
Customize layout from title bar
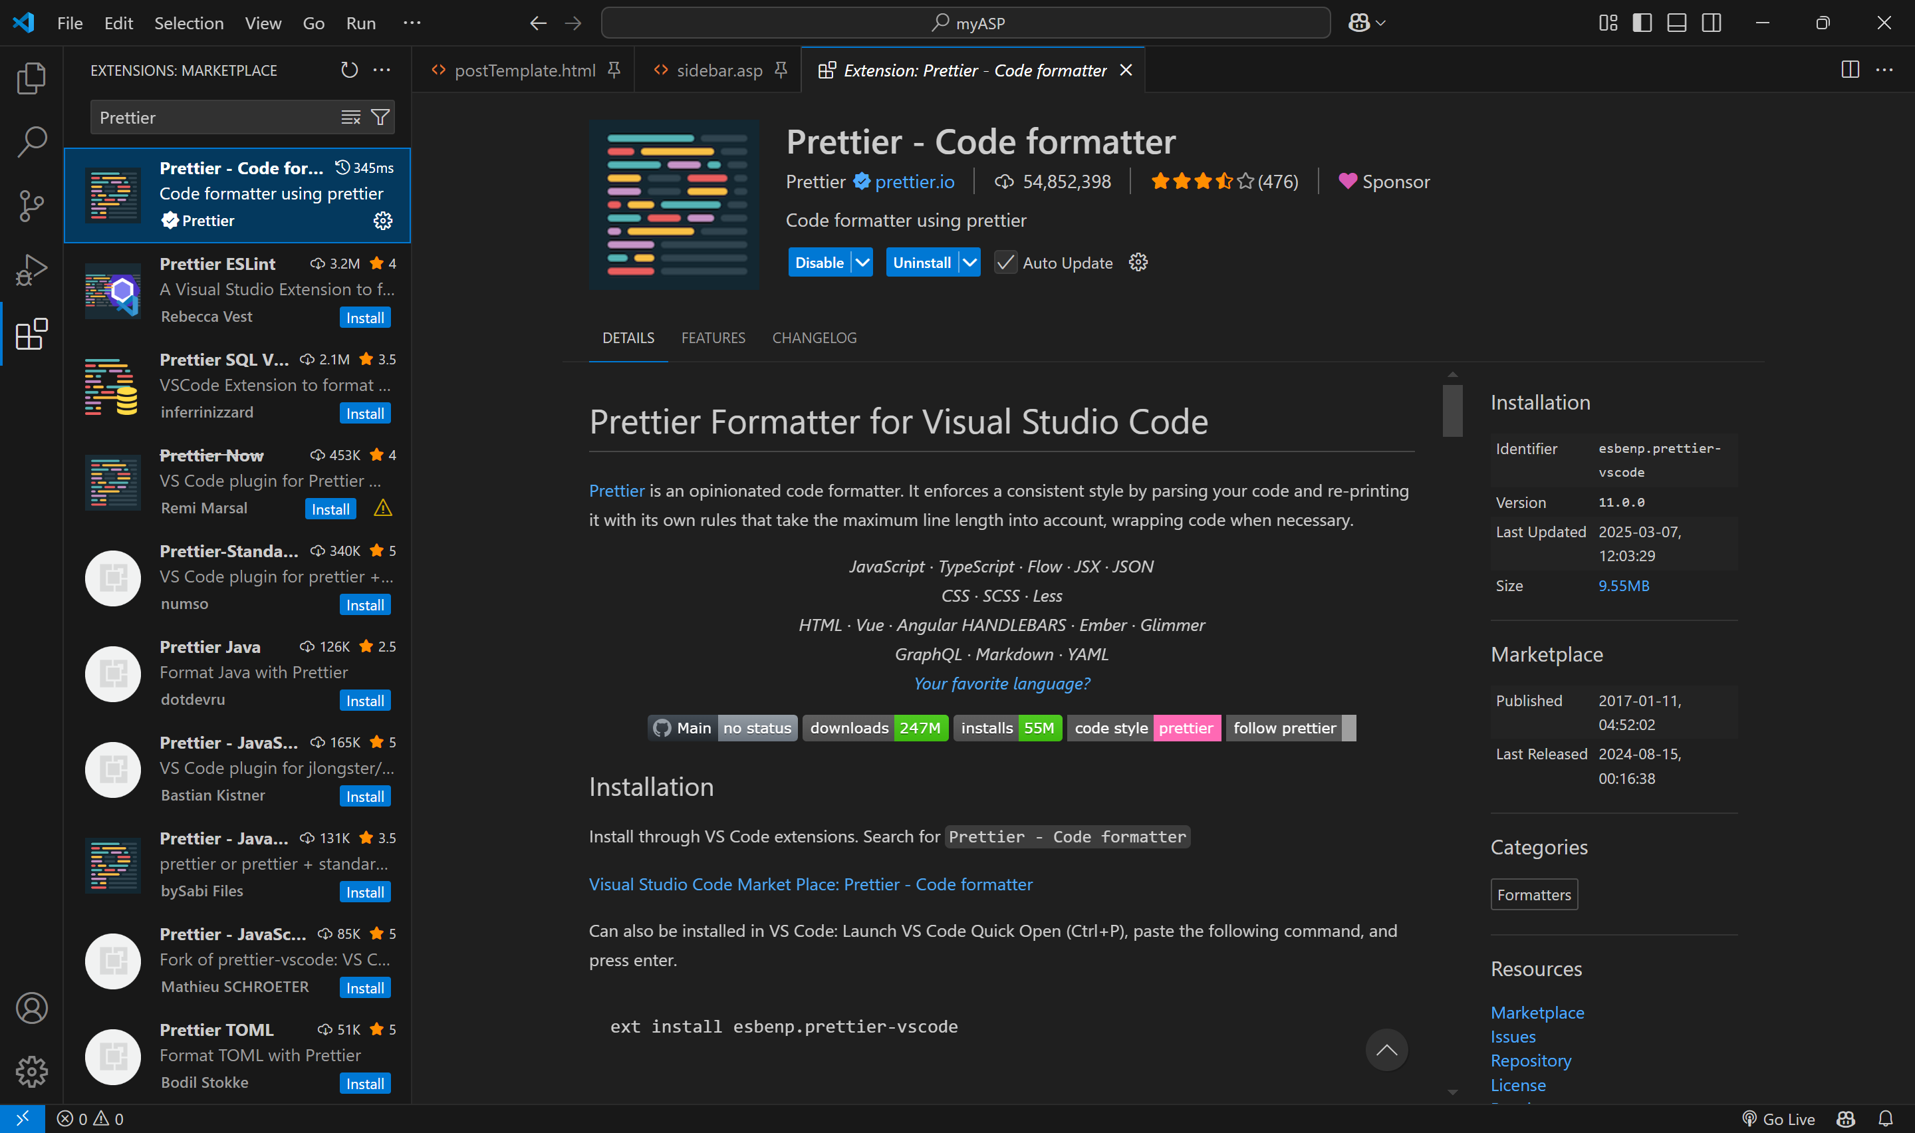[x=1608, y=23]
